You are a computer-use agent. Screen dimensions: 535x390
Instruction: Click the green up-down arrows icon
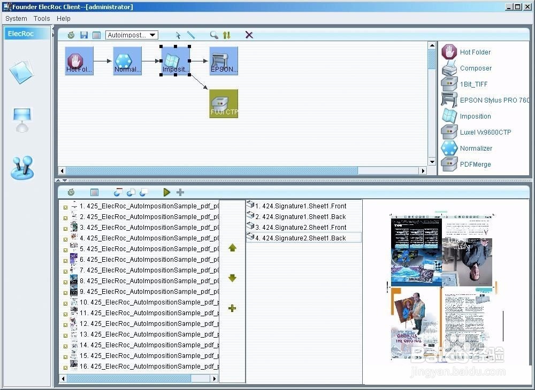(226, 35)
